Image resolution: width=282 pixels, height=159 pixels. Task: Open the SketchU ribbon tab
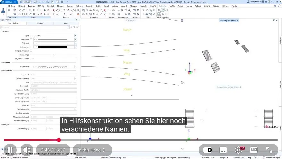click(x=207, y=6)
